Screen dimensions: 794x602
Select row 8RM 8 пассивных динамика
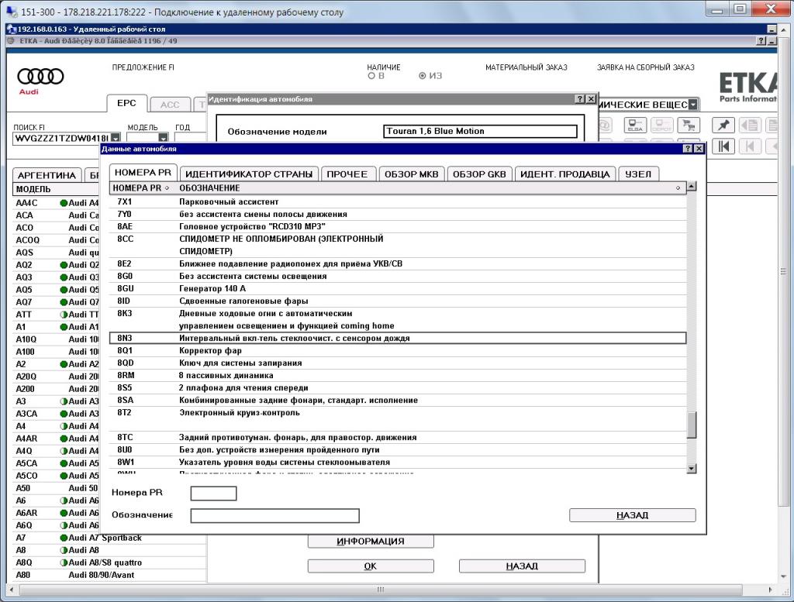coord(398,375)
